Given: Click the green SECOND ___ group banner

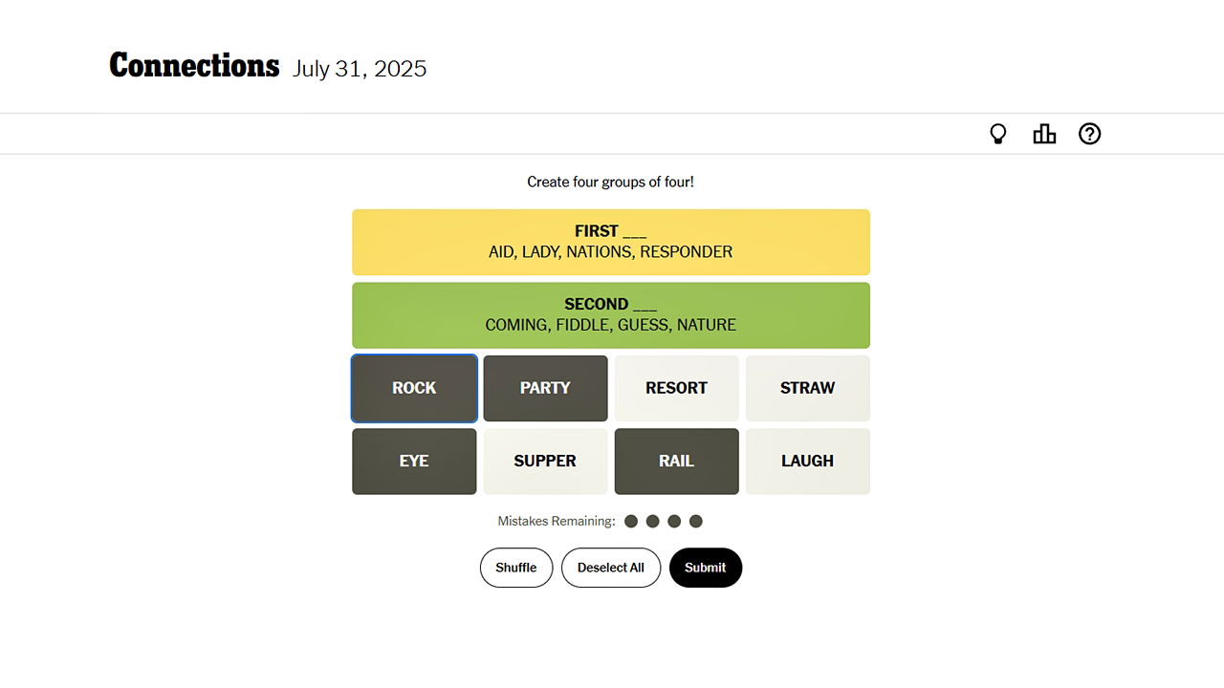Looking at the screenshot, I should pyautogui.click(x=611, y=314).
